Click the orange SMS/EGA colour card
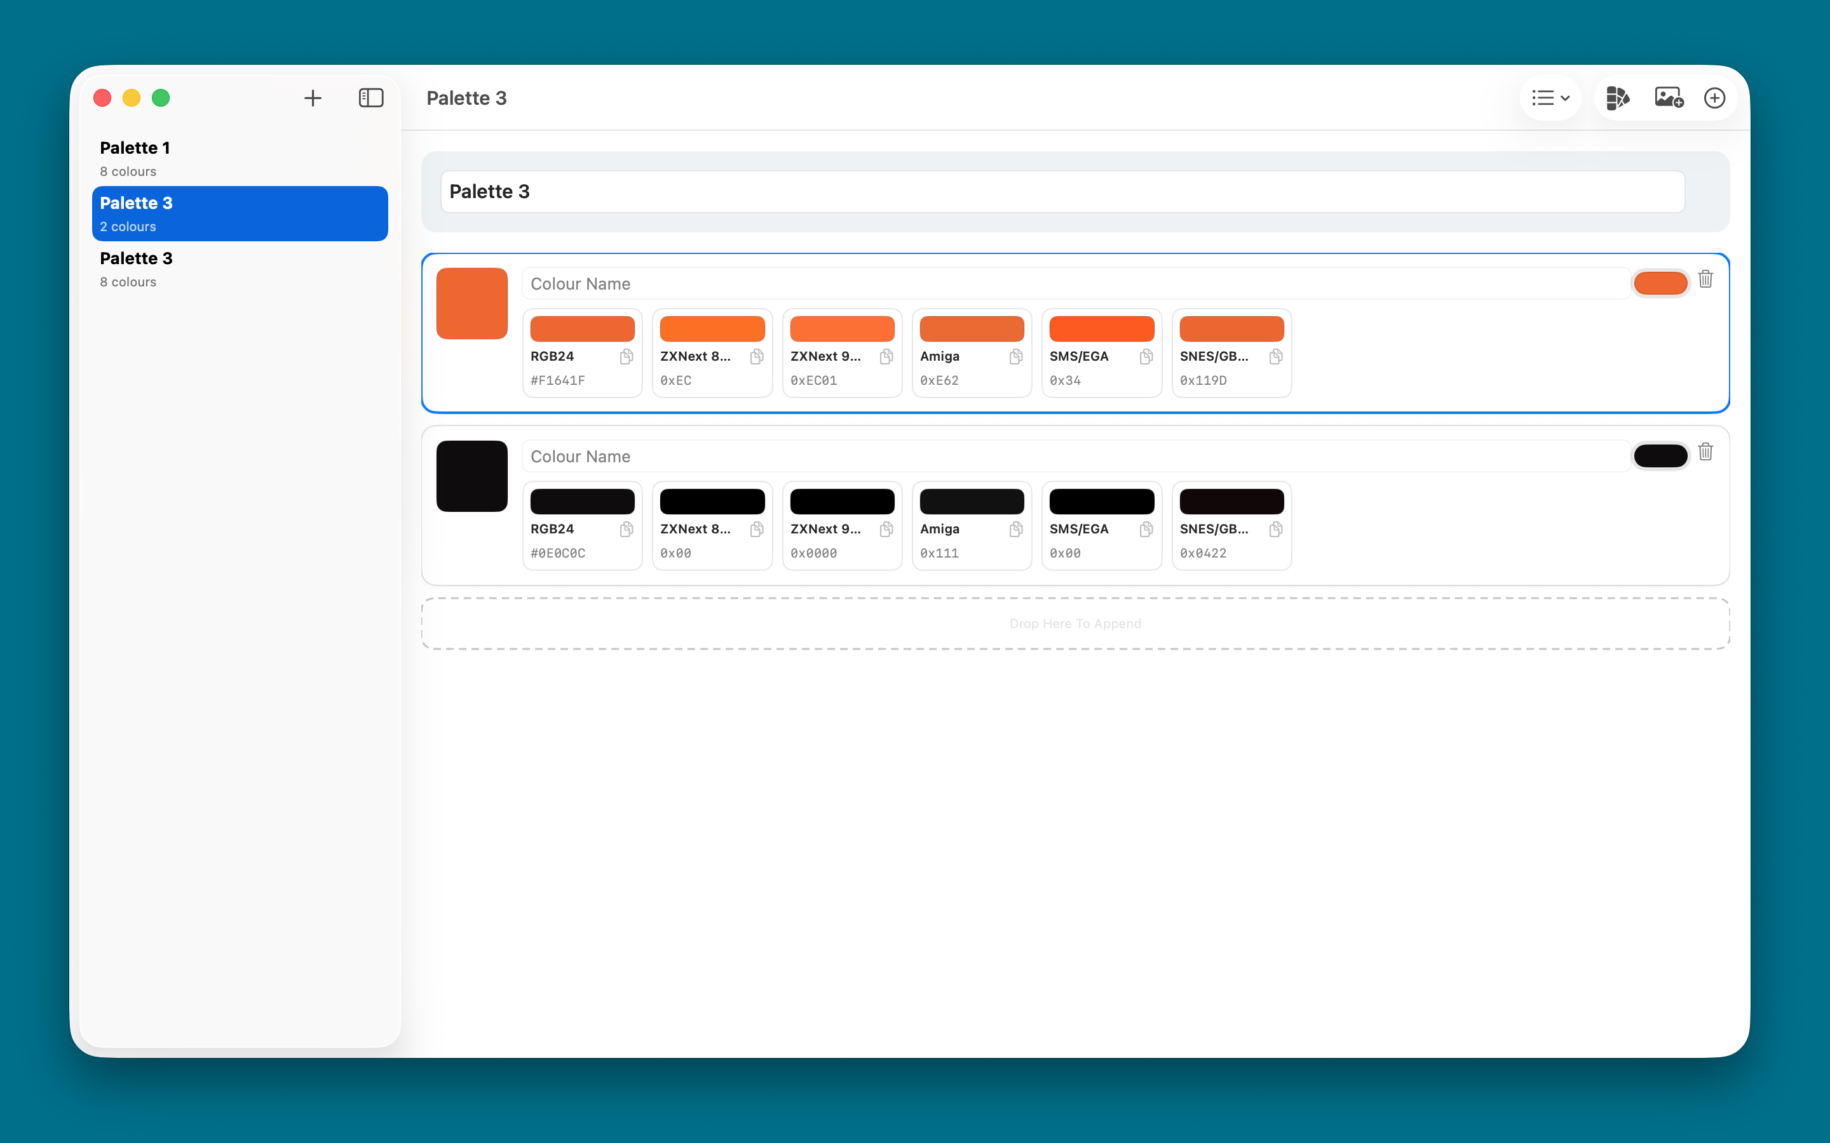 1101,352
